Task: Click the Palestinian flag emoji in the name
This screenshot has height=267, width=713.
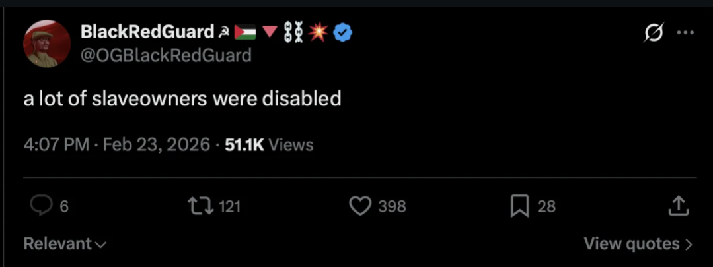Action: click(245, 32)
